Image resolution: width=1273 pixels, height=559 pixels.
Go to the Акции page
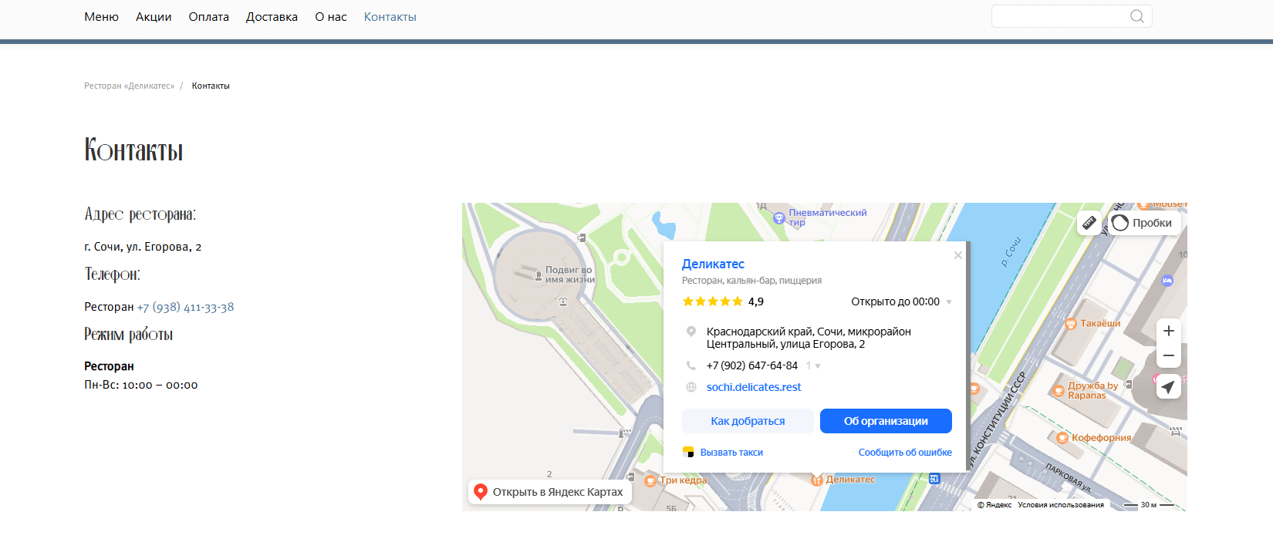pos(154,17)
